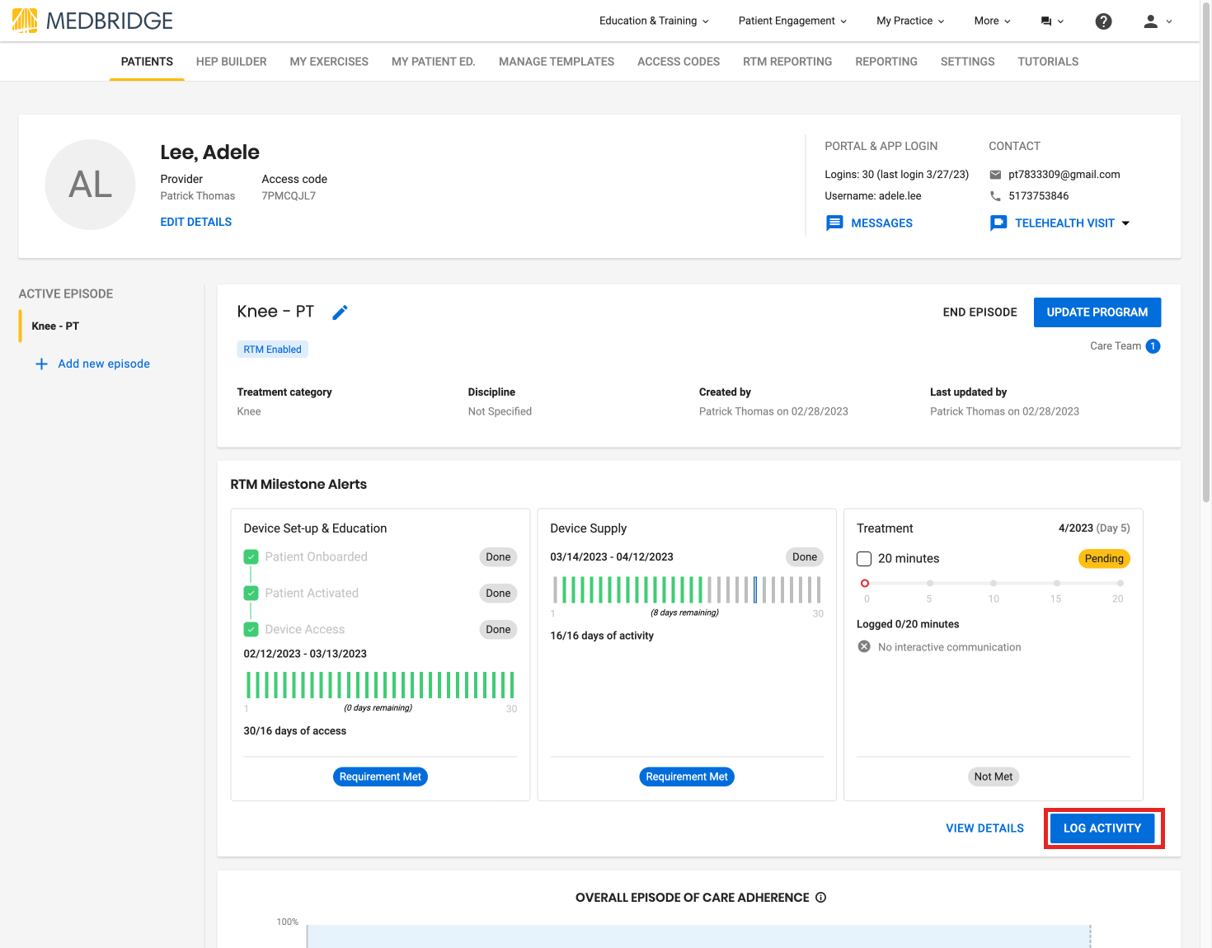1212x948 pixels.
Task: Open the Reporting tab
Action: point(886,62)
